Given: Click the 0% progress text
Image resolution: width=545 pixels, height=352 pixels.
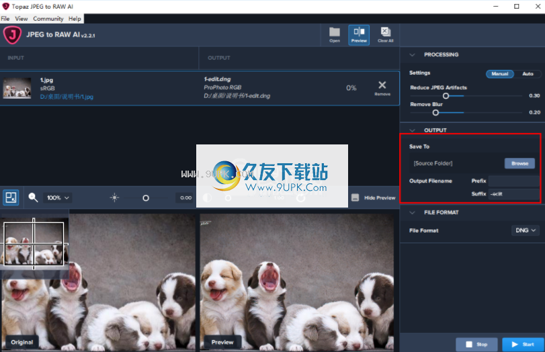Looking at the screenshot, I should [x=351, y=88].
